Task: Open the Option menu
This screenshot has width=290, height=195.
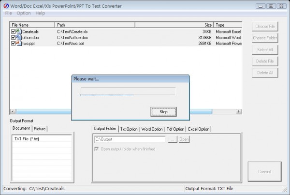Action: tap(24, 13)
